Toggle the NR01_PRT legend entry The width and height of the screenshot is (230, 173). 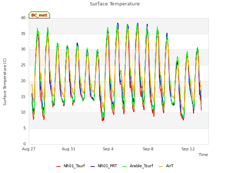[x=104, y=166]
